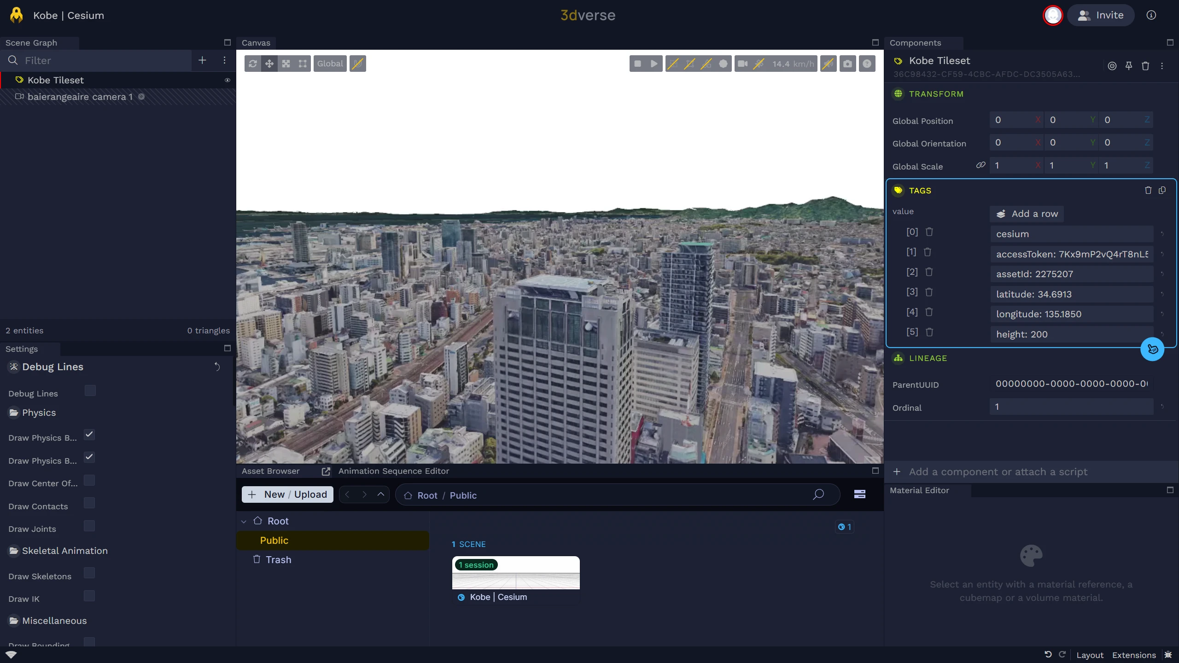Toggle the snapping magnet icon
The height and width of the screenshot is (663, 1179).
pyautogui.click(x=358, y=64)
